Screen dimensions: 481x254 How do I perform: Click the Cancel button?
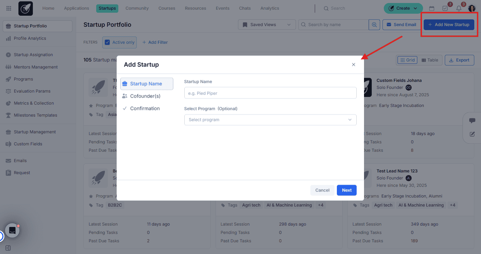(322, 190)
